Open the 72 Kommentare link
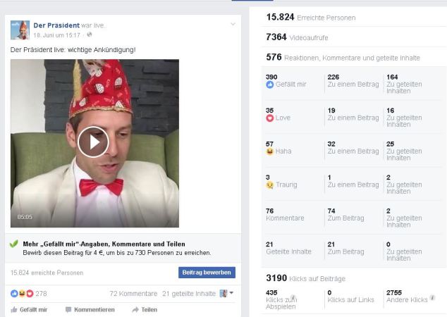This screenshot has width=447, height=317. click(133, 294)
